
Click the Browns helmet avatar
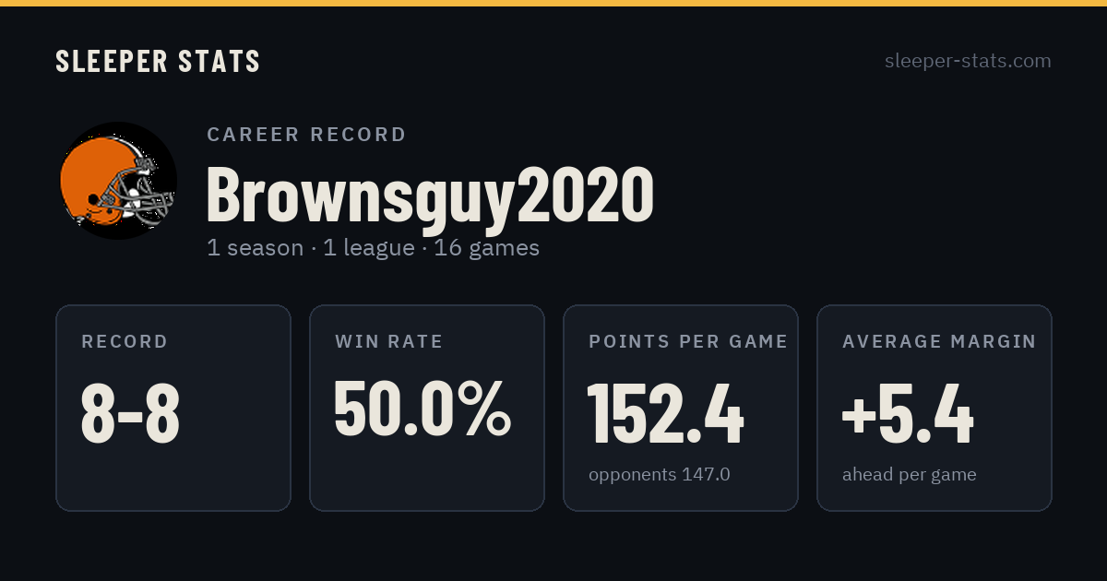point(118,181)
